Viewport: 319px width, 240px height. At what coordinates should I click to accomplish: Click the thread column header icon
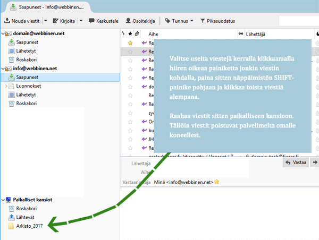click(123, 34)
